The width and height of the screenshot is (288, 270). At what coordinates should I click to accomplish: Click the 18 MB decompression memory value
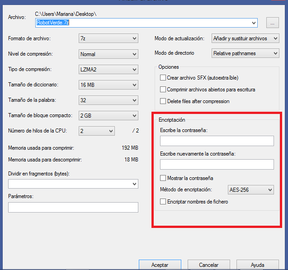[131, 160]
